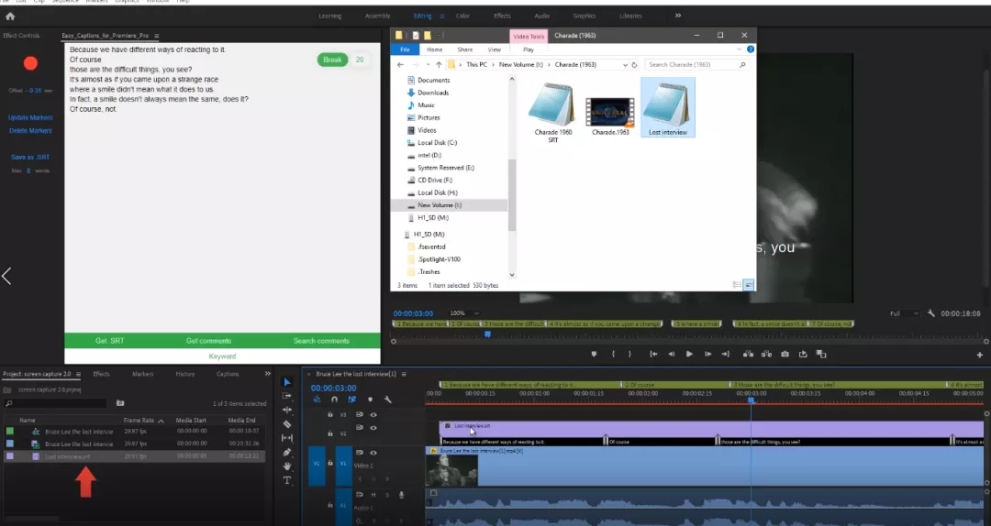Viewport: 991px width, 526px height.
Task: Select the Pen tool
Action: 287,452
